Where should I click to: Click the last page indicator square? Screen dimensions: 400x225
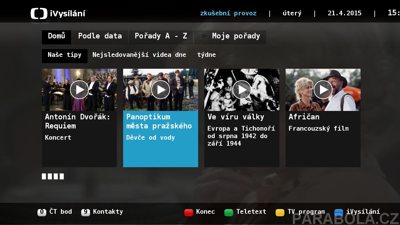(62, 176)
